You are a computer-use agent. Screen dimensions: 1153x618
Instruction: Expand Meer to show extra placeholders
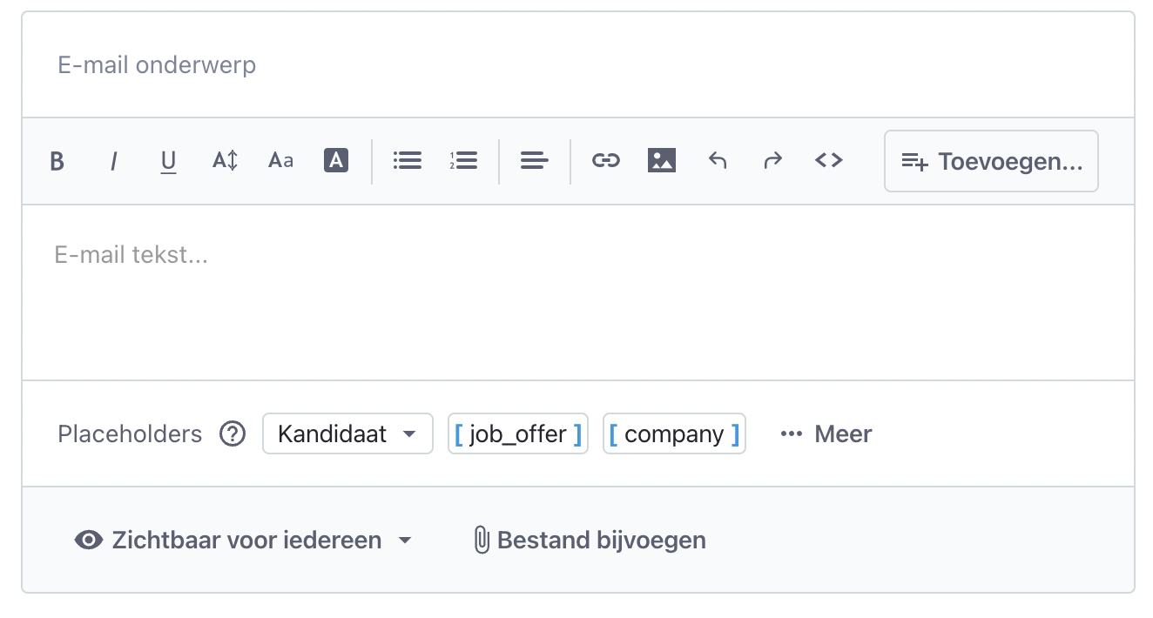[x=824, y=433]
